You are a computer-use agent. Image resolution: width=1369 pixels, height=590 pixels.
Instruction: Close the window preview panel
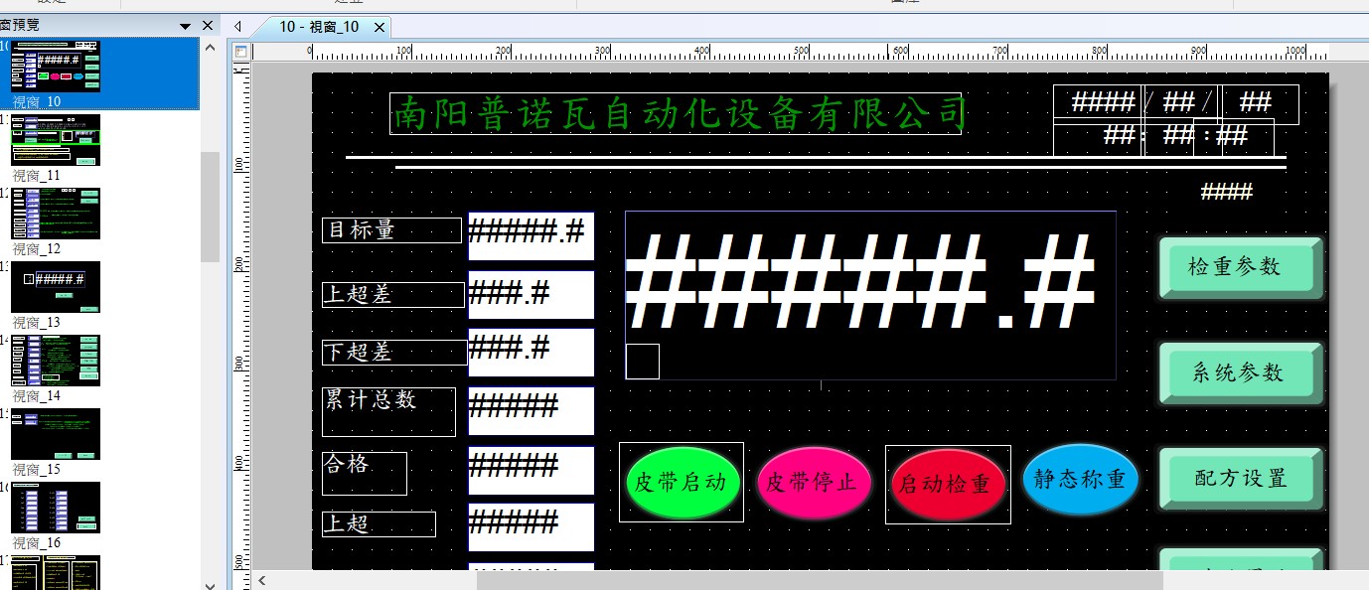tap(208, 26)
